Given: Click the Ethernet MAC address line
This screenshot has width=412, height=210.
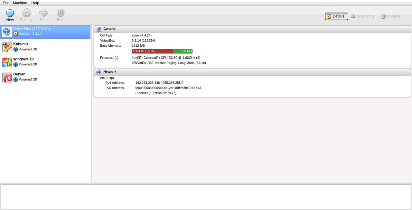Looking at the screenshot, I should point(156,93).
